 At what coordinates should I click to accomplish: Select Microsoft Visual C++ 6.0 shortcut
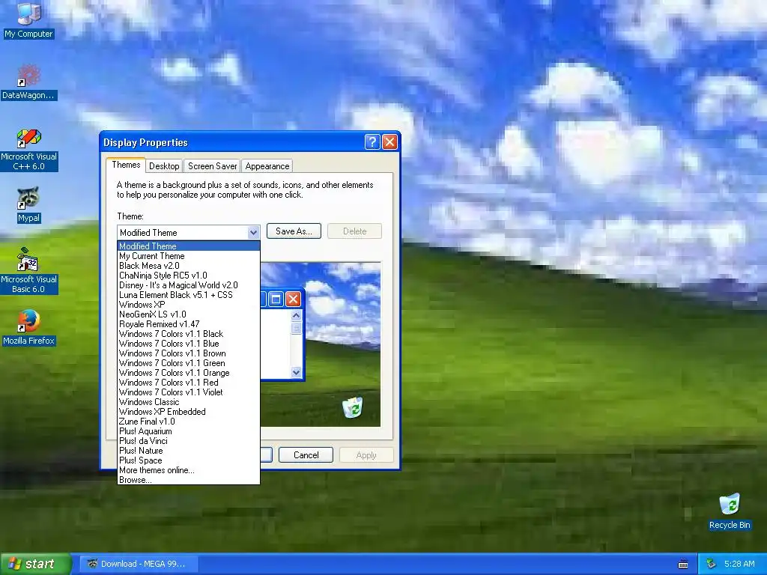[29, 150]
